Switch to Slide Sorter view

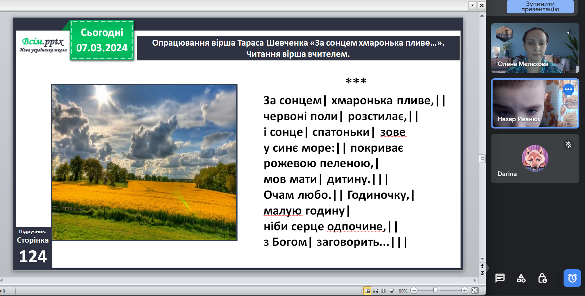click(375, 291)
